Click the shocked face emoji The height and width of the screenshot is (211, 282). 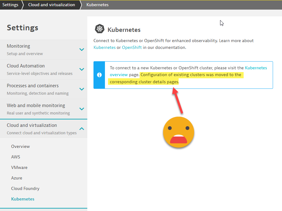pyautogui.click(x=179, y=132)
